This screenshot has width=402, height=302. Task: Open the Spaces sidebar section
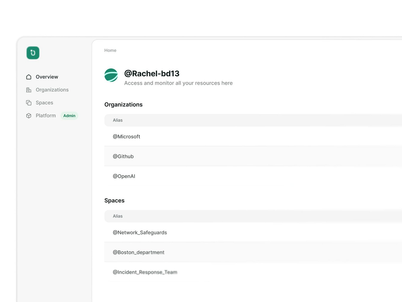(x=44, y=103)
